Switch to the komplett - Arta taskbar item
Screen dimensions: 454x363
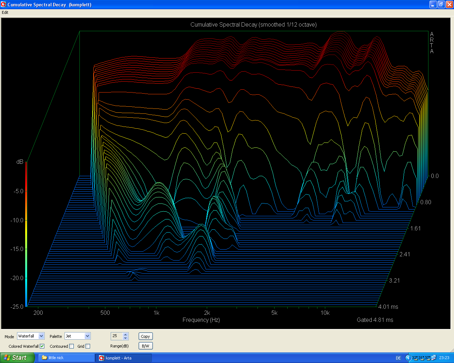123,358
